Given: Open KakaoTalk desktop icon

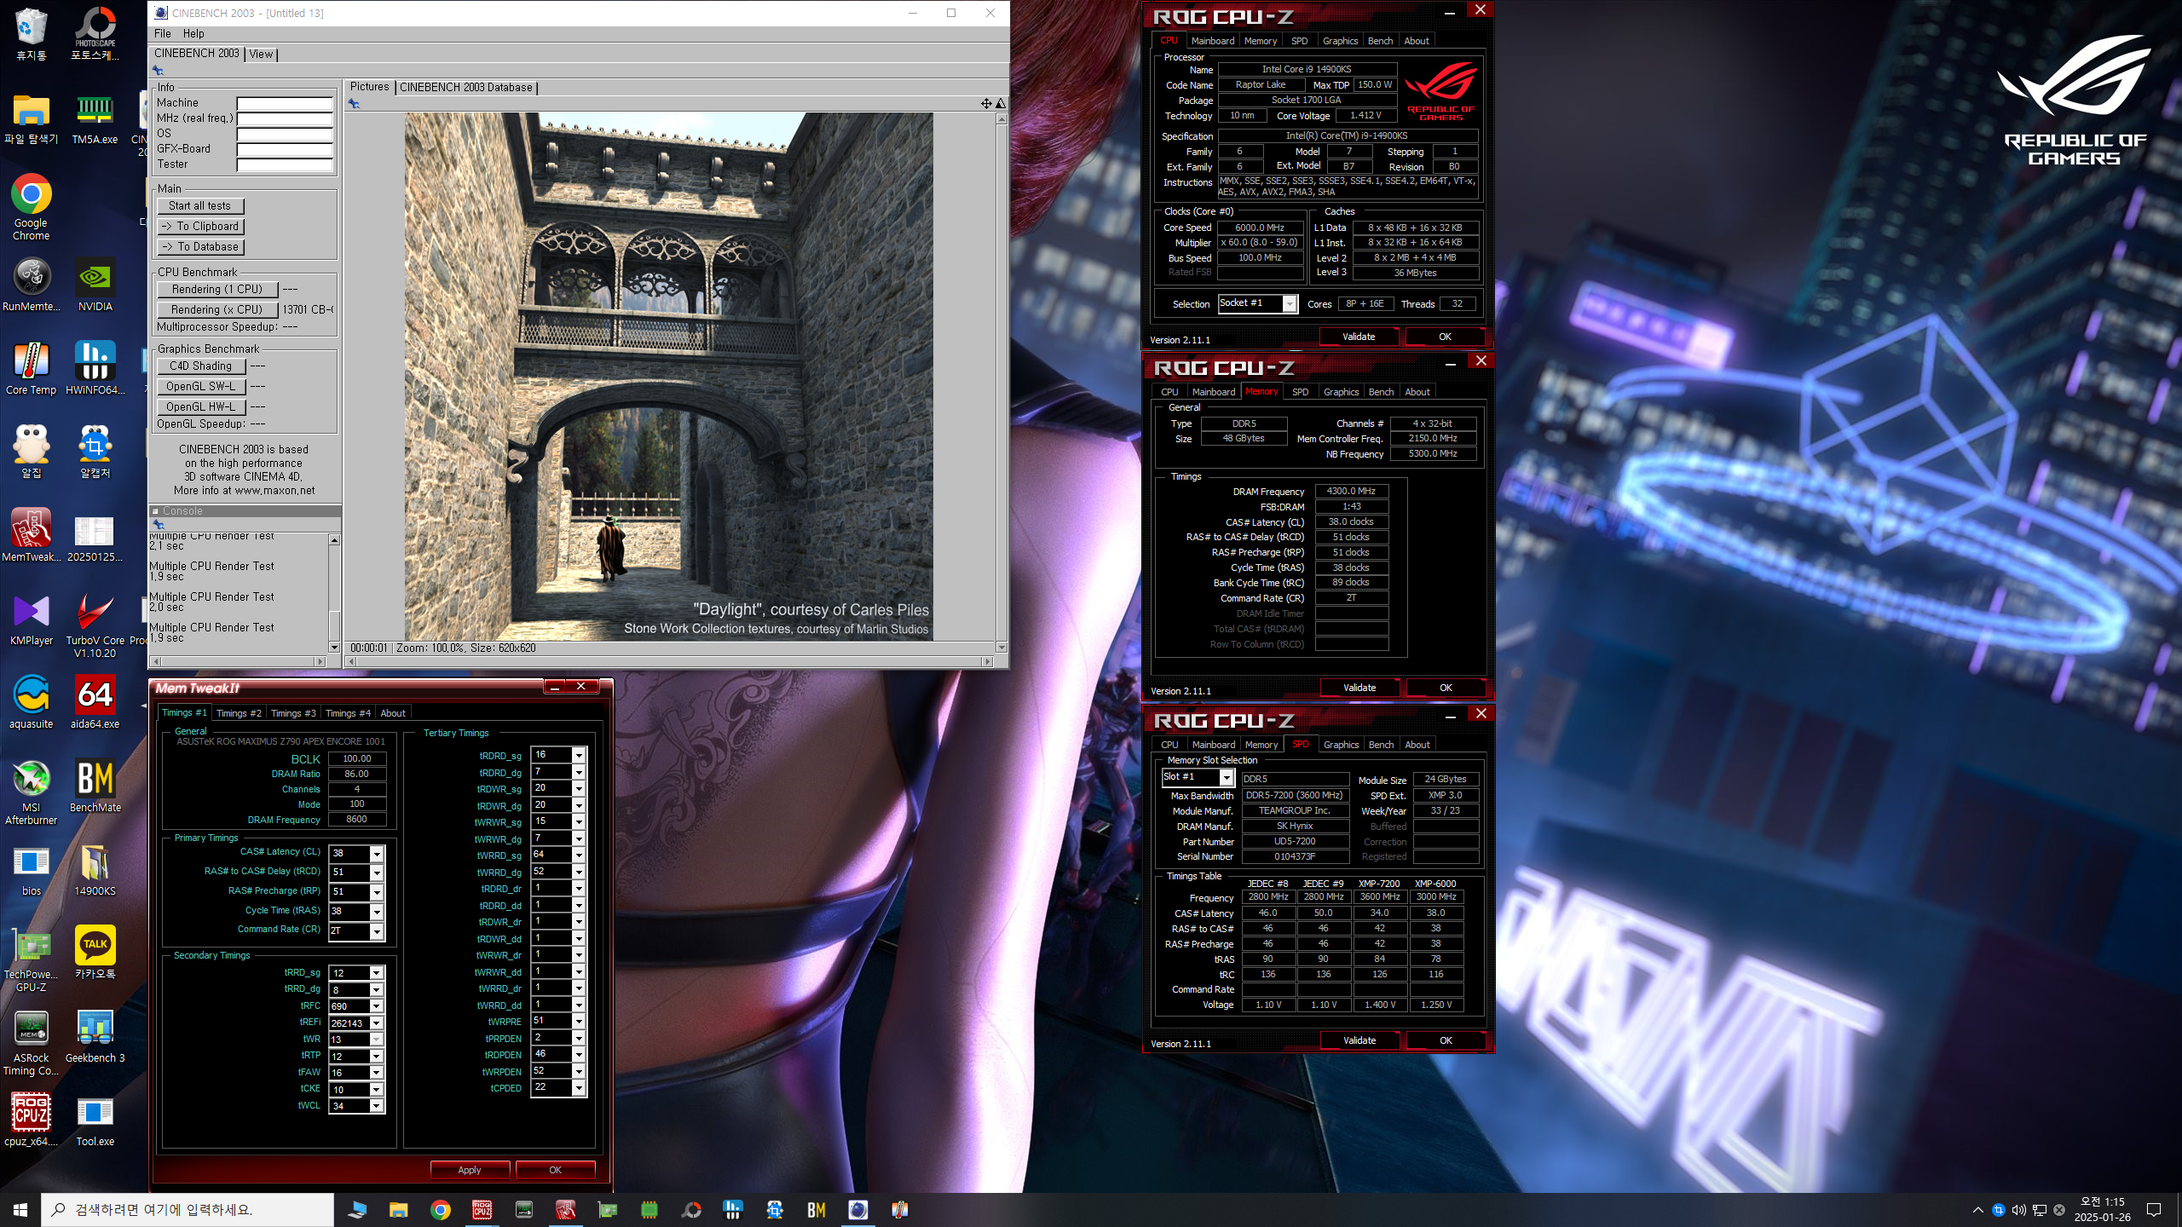Looking at the screenshot, I should pyautogui.click(x=95, y=953).
